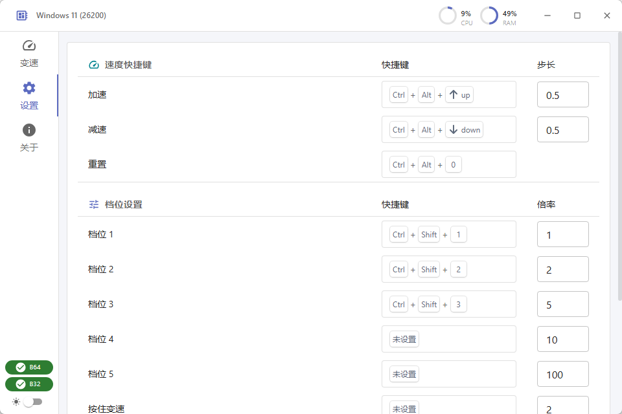The image size is (622, 414).
Task: Toggle the light/dark theme switch
Action: 33,402
